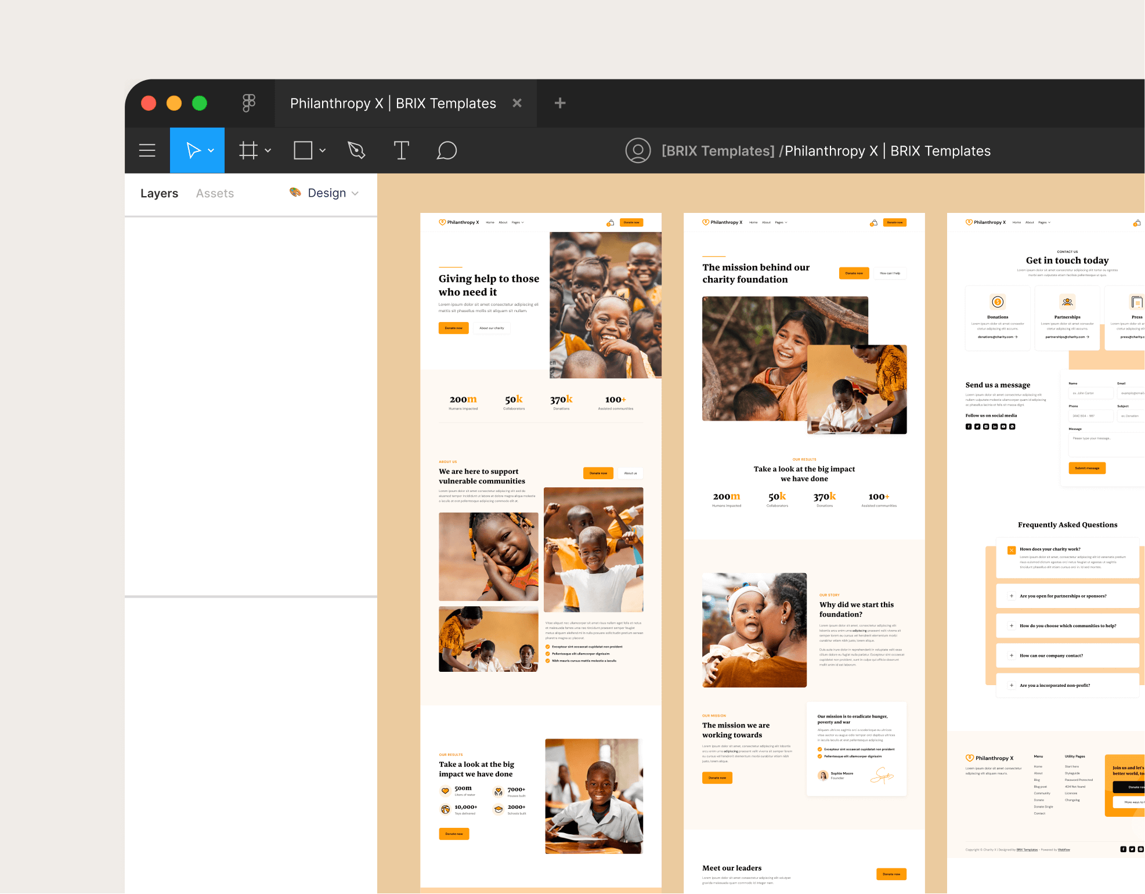
Task: Click the Figma logo in the tab bar
Action: [248, 103]
